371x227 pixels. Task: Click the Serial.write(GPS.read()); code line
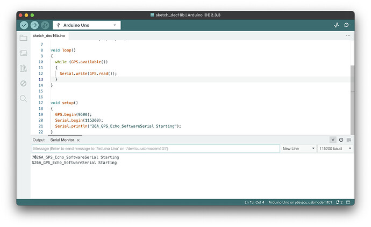point(88,74)
